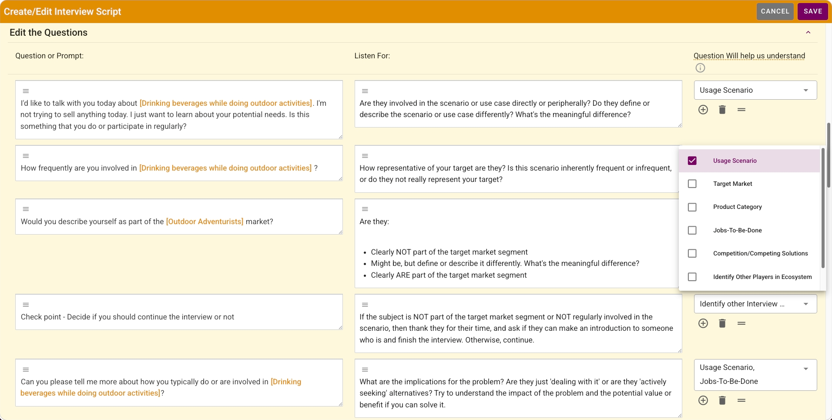Click the drag handle in the If the subject is NOT box

365,305
